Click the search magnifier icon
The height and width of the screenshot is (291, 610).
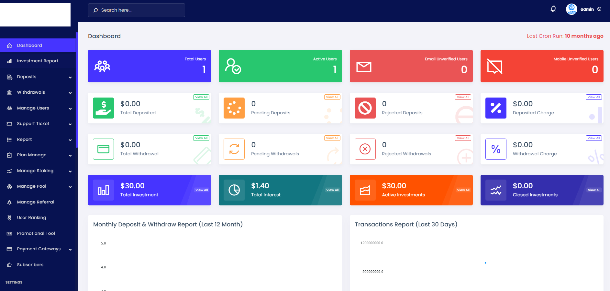pos(95,10)
